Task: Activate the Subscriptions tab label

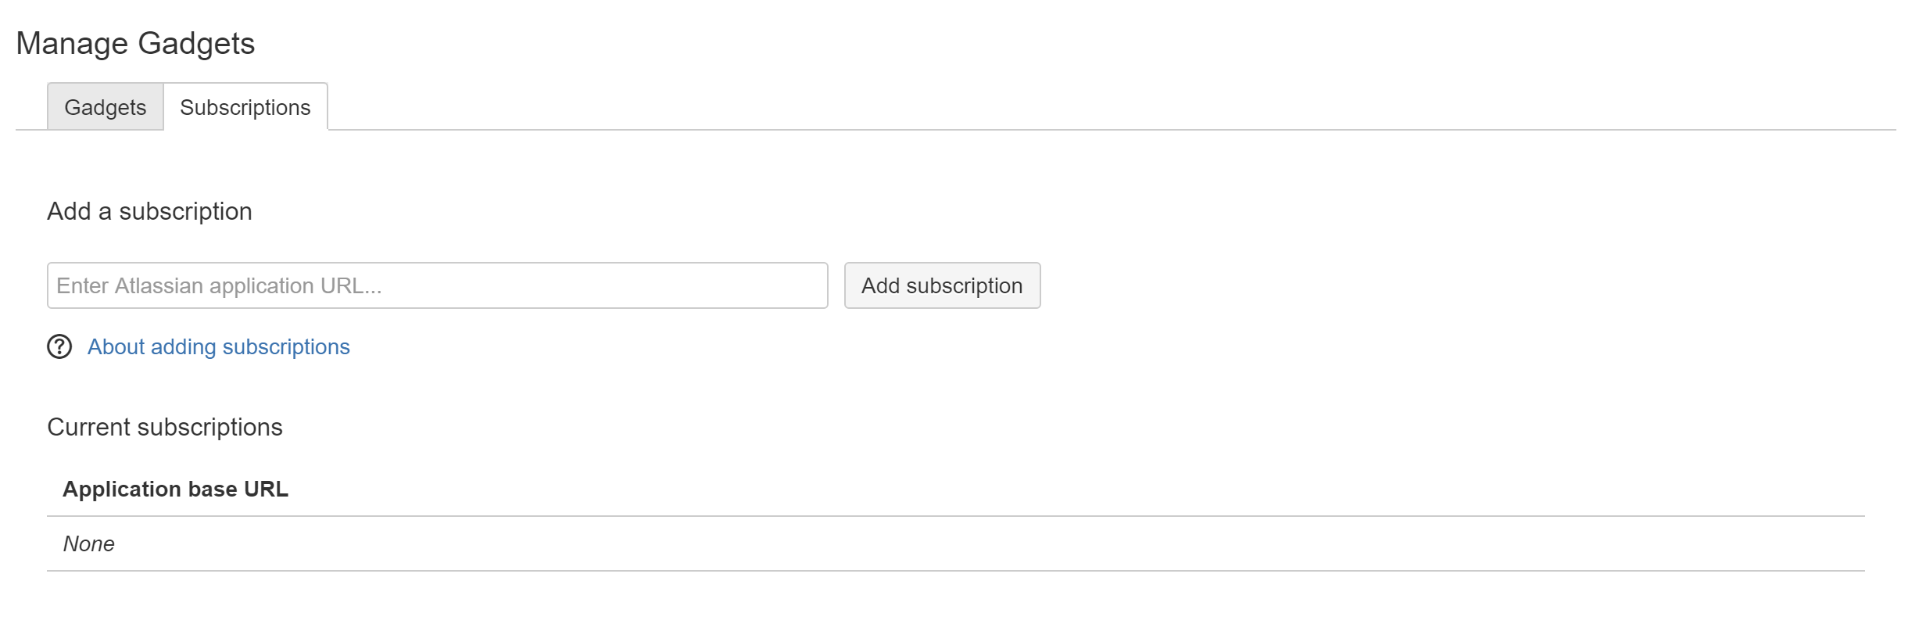Action: pyautogui.click(x=245, y=107)
